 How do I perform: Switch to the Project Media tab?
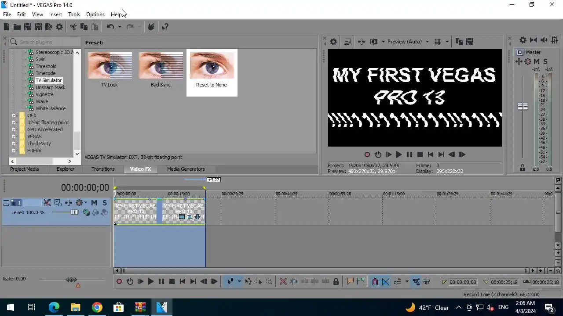[25, 169]
